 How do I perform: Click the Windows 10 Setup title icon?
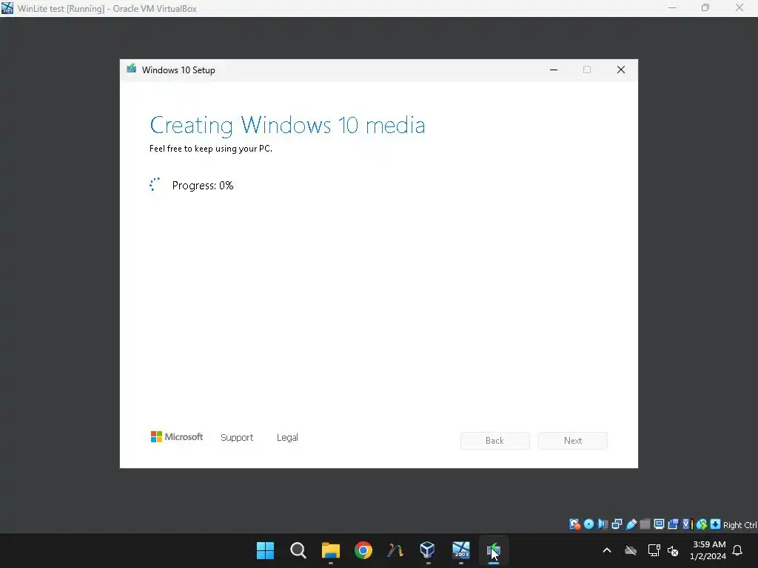point(132,69)
